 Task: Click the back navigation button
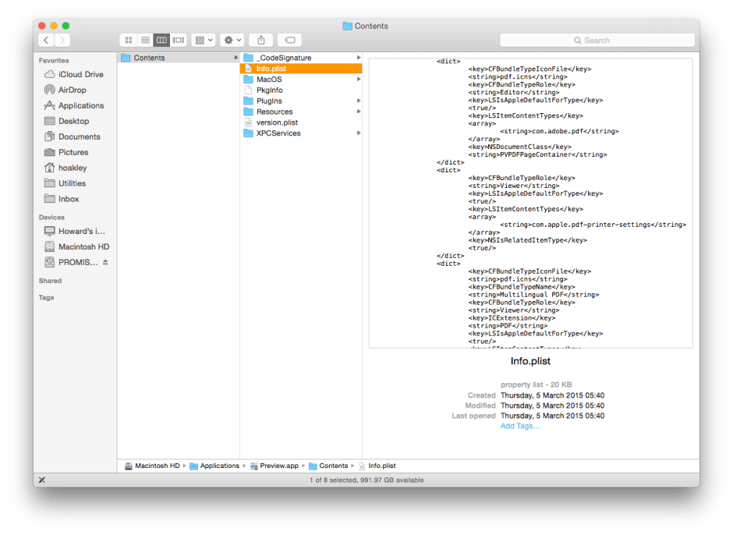coord(45,40)
